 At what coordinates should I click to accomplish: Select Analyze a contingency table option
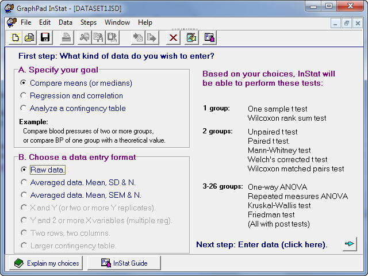click(24, 108)
